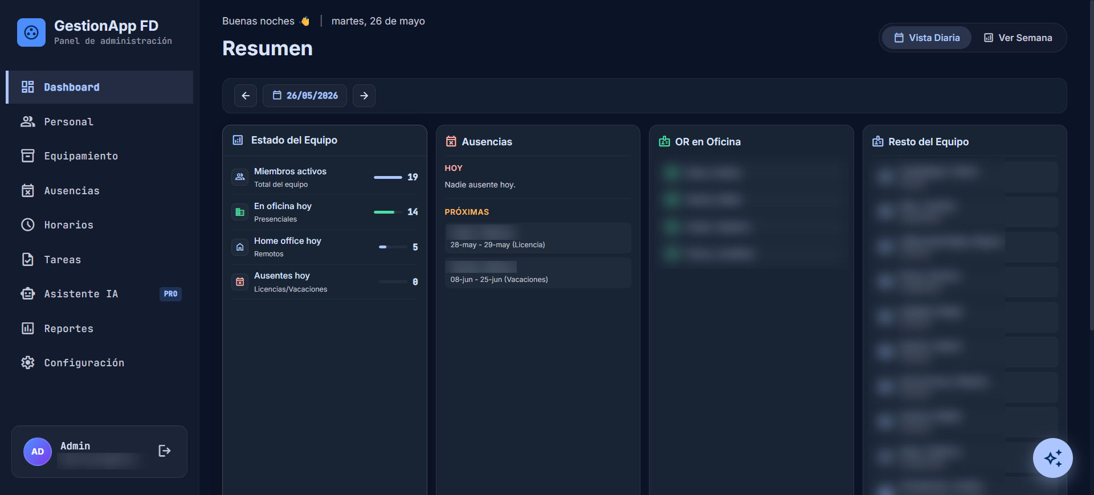Open the floating sparkle AI assistant button
The height and width of the screenshot is (495, 1094).
[x=1052, y=458]
